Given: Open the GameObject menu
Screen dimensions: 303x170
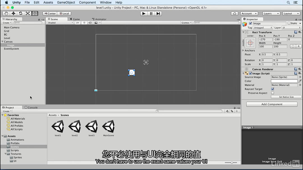Looking at the screenshot, I should (66, 3).
